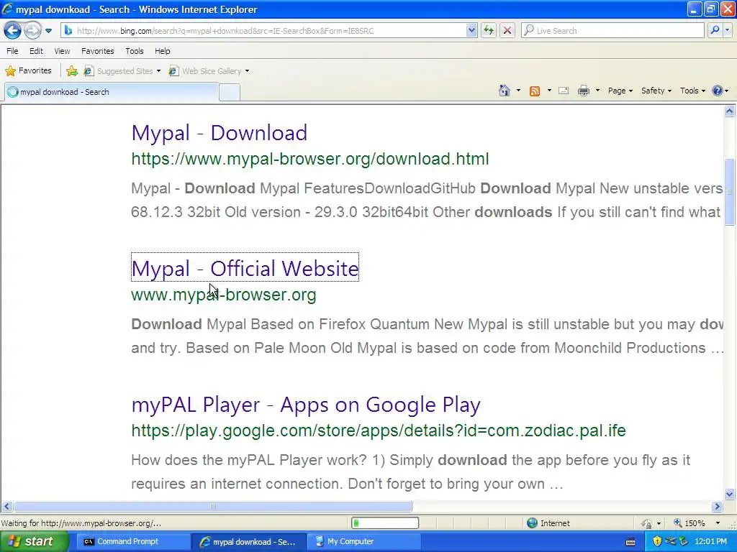The width and height of the screenshot is (737, 552).
Task: Open the Tools menu in menu bar
Action: 134,51
